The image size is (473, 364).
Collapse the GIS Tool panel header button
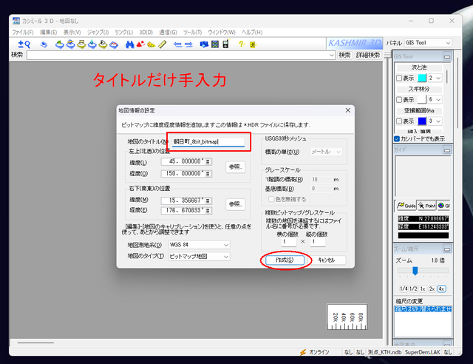coord(447,56)
